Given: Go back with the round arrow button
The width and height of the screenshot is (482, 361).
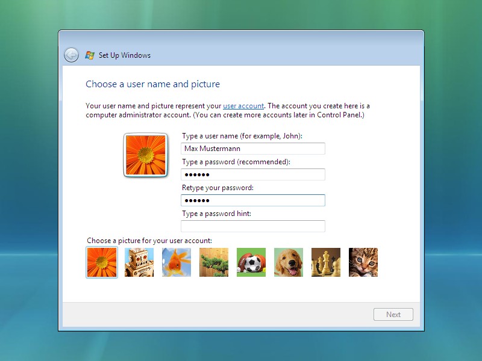Looking at the screenshot, I should [71, 55].
